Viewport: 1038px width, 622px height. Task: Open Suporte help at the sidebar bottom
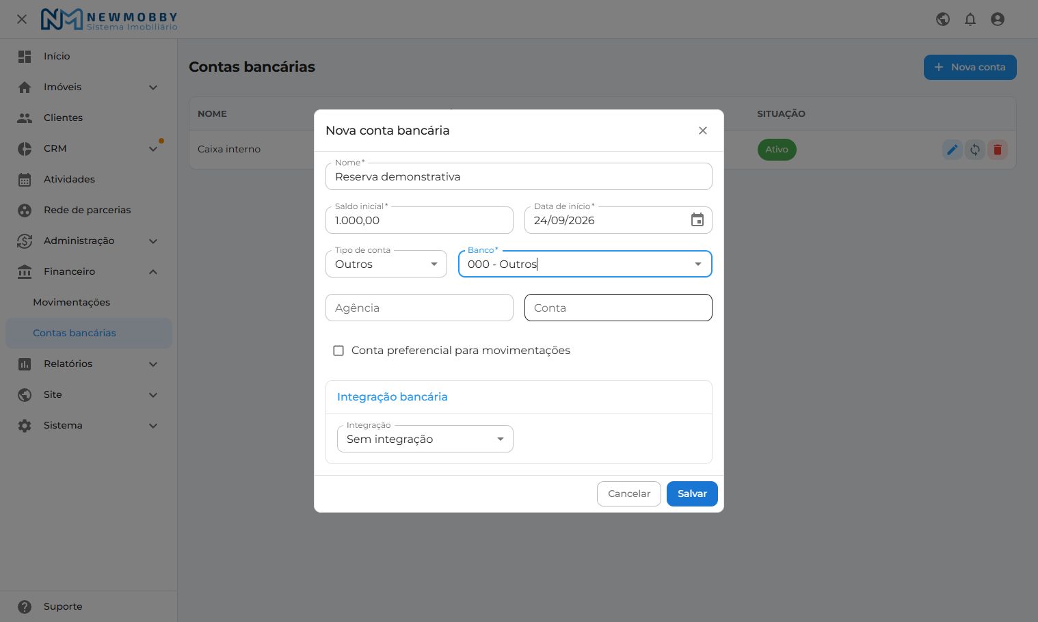[x=89, y=606]
